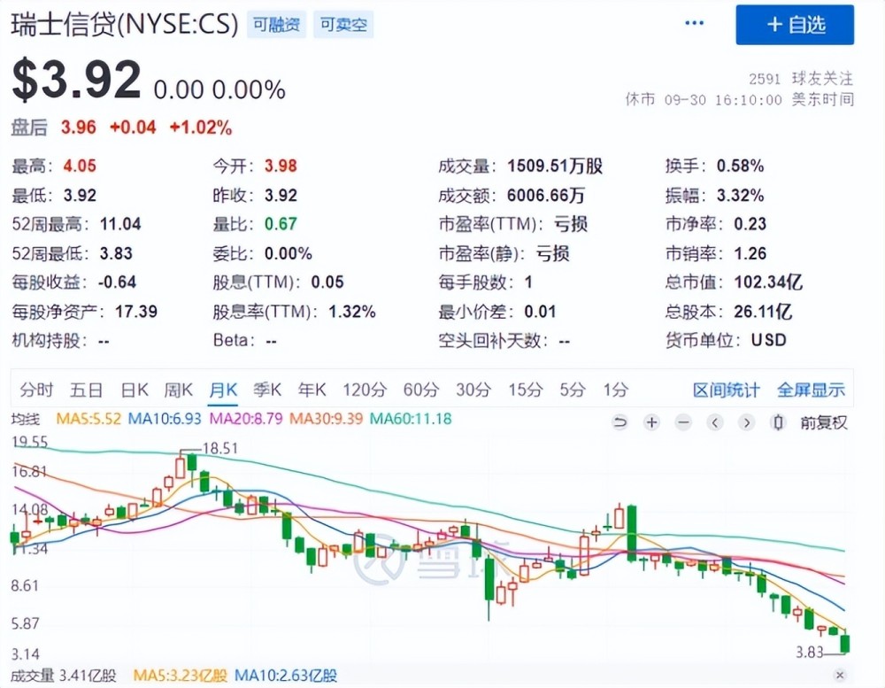Switch to the 15分 chart tab
885x688 pixels.
pyautogui.click(x=526, y=390)
